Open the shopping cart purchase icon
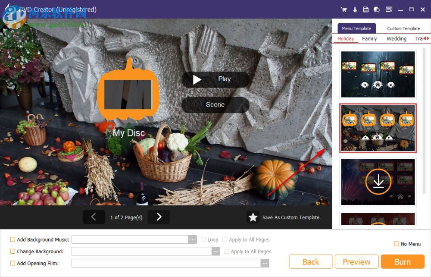The image size is (431, 277). (x=344, y=9)
